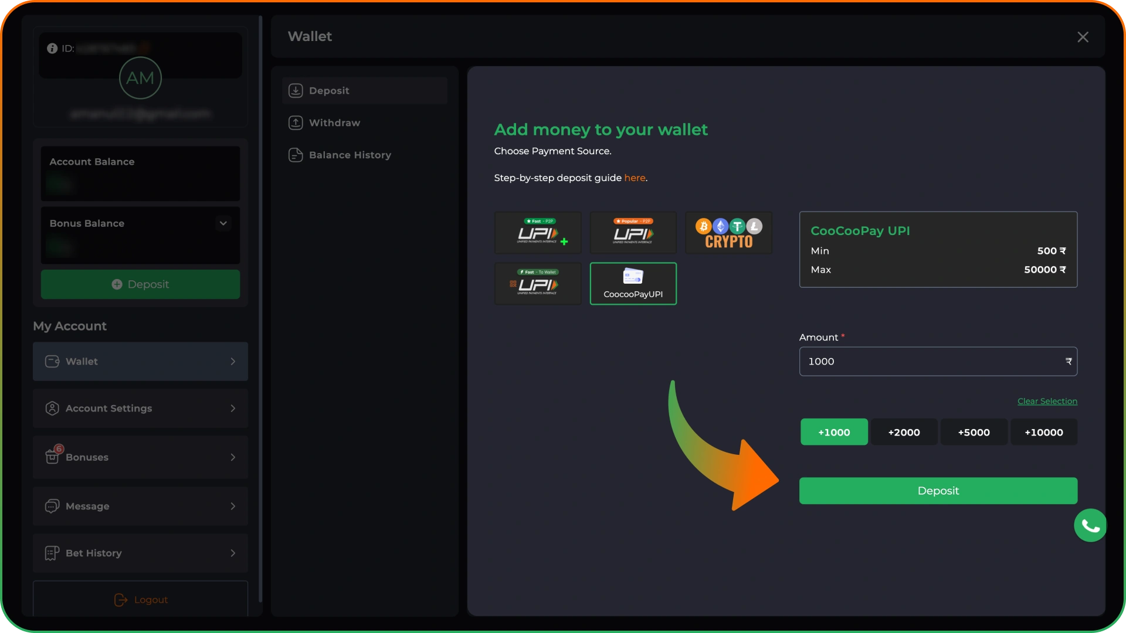
Task: Click the Balance History document icon
Action: pyautogui.click(x=296, y=155)
